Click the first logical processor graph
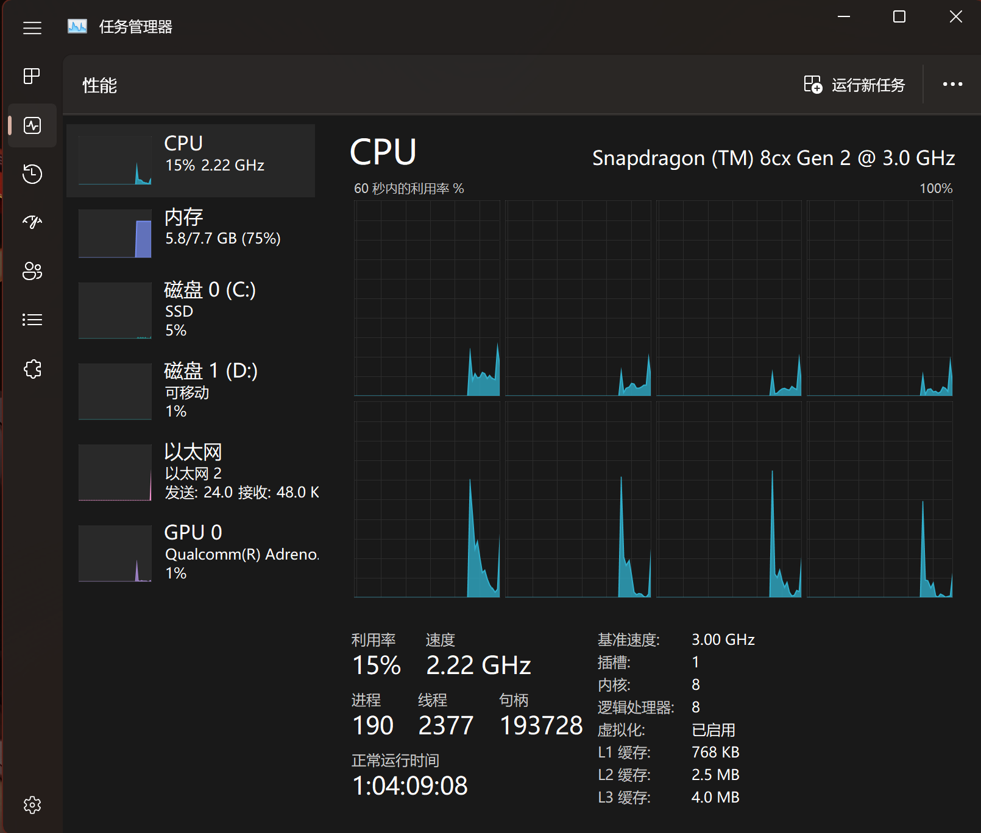 click(x=427, y=298)
